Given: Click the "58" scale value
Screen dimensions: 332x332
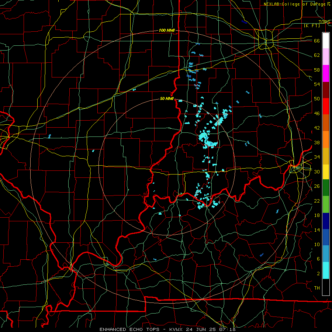Looking at the screenshot, I should [x=317, y=70].
